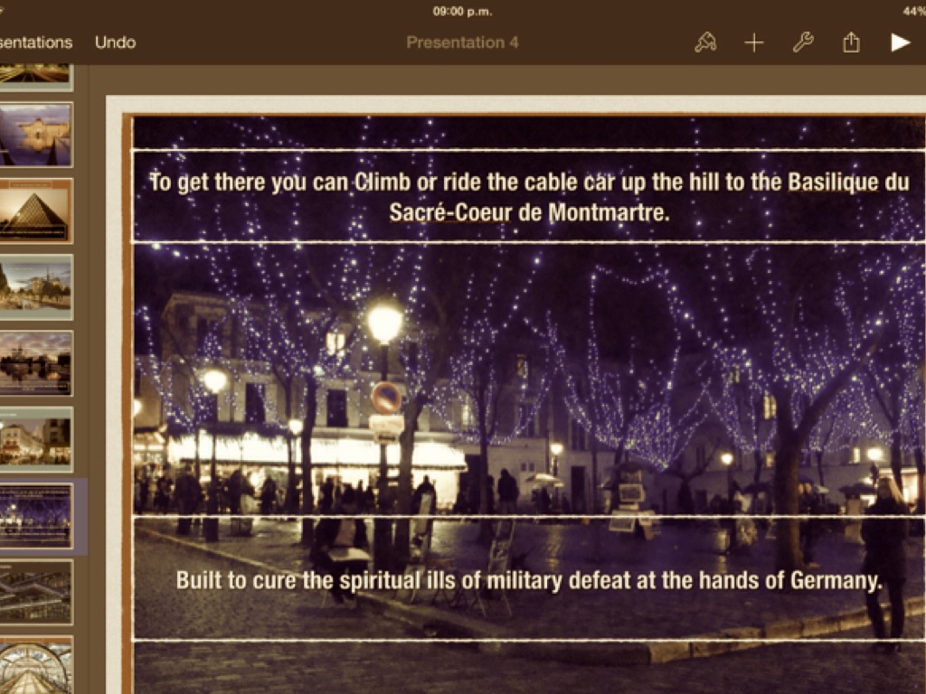
Task: Tap the Undo button
Action: pos(115,42)
